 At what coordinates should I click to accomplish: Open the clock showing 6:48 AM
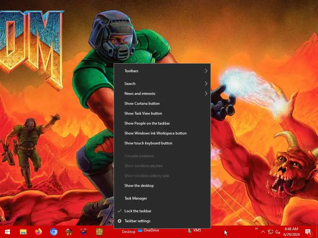tap(291, 232)
